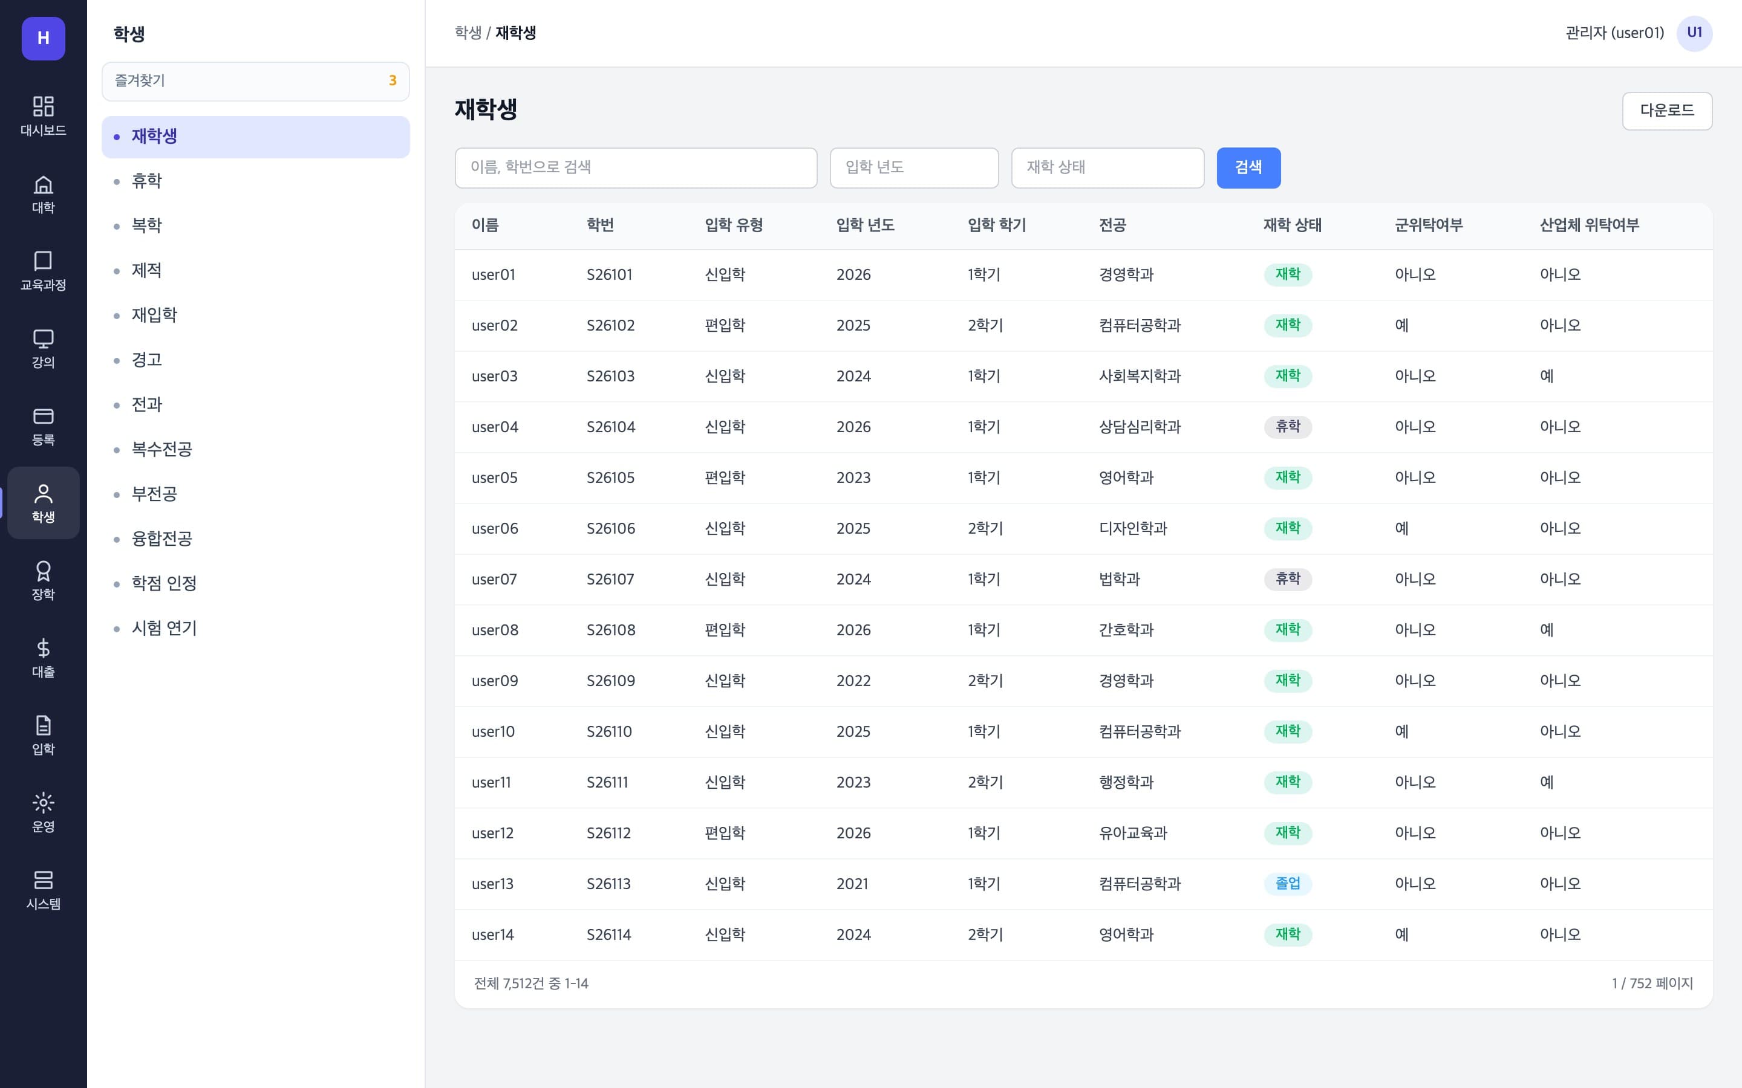The width and height of the screenshot is (1742, 1088).
Task: Go to the 융합전공 menu item
Action: coord(255,539)
